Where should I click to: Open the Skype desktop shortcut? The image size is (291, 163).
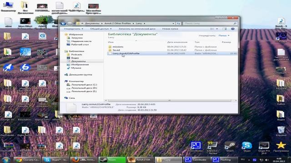[247, 147]
